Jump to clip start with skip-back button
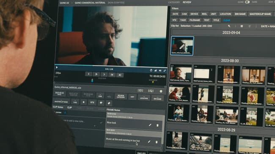 click(x=112, y=74)
